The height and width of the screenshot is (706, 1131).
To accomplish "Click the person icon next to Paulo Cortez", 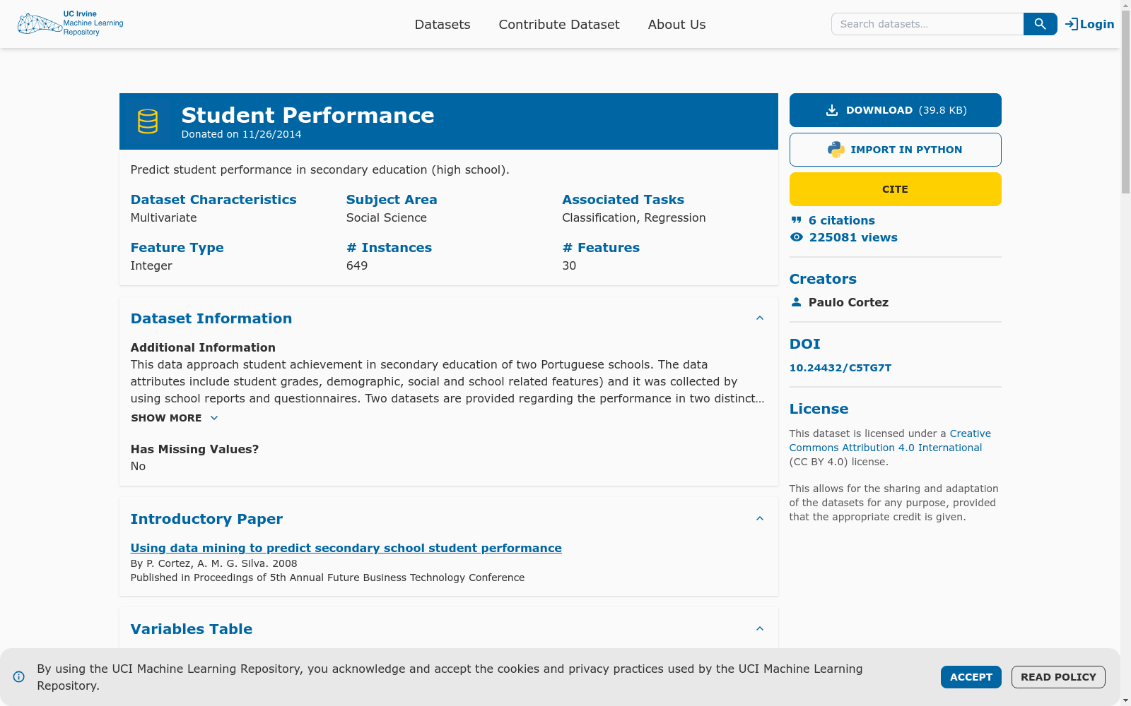I will pos(796,302).
